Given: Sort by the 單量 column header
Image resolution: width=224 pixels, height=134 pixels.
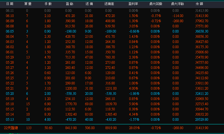Looking at the screenshot, I should pos(28,4).
